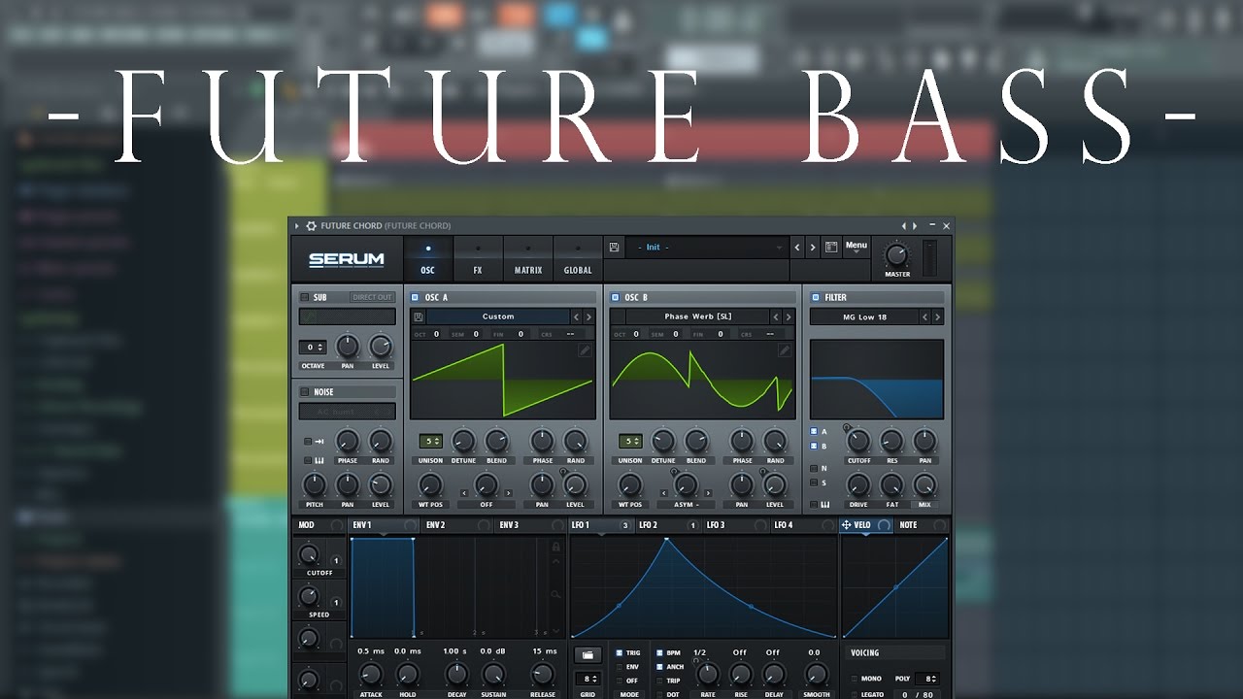Select previous OSC A wavetable arrow
1243x699 pixels.
point(576,316)
